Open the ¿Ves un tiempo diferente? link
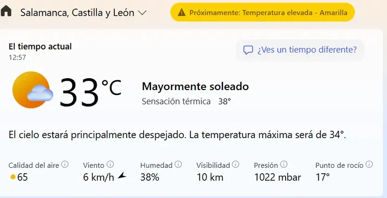 [307, 50]
